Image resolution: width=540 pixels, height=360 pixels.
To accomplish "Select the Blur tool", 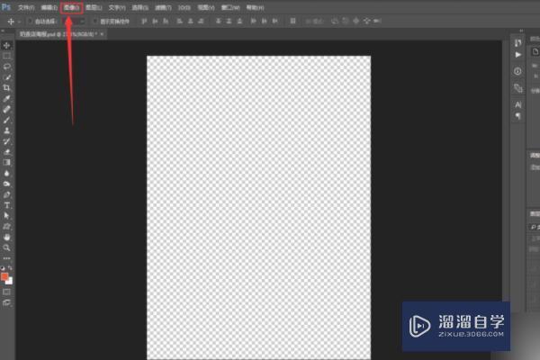I will point(6,174).
